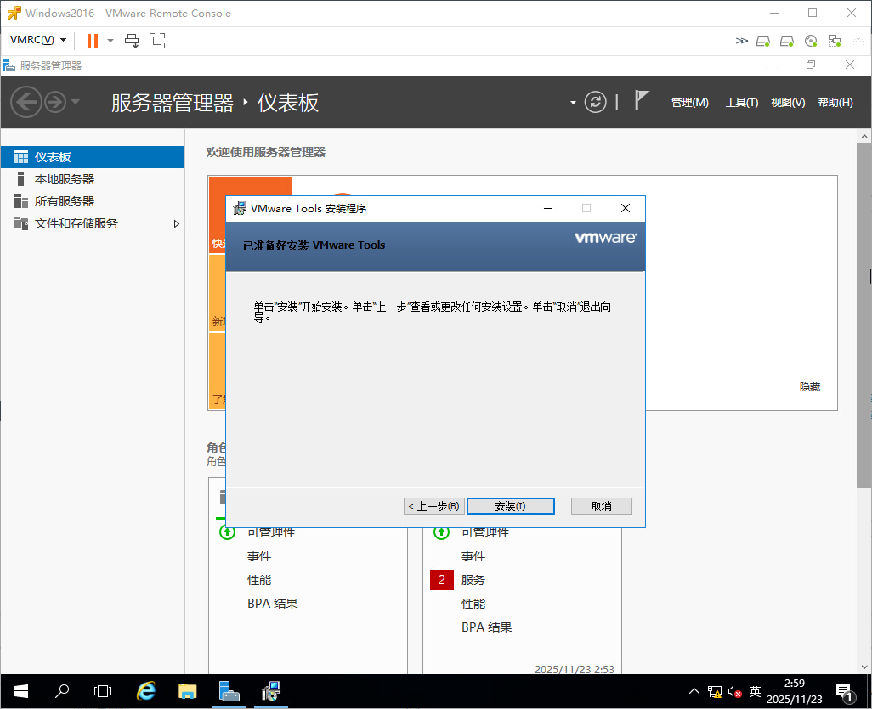Screen dimensions: 872x709
Task: Pause the virtual machine from VMRC toolbar
Action: pos(93,41)
